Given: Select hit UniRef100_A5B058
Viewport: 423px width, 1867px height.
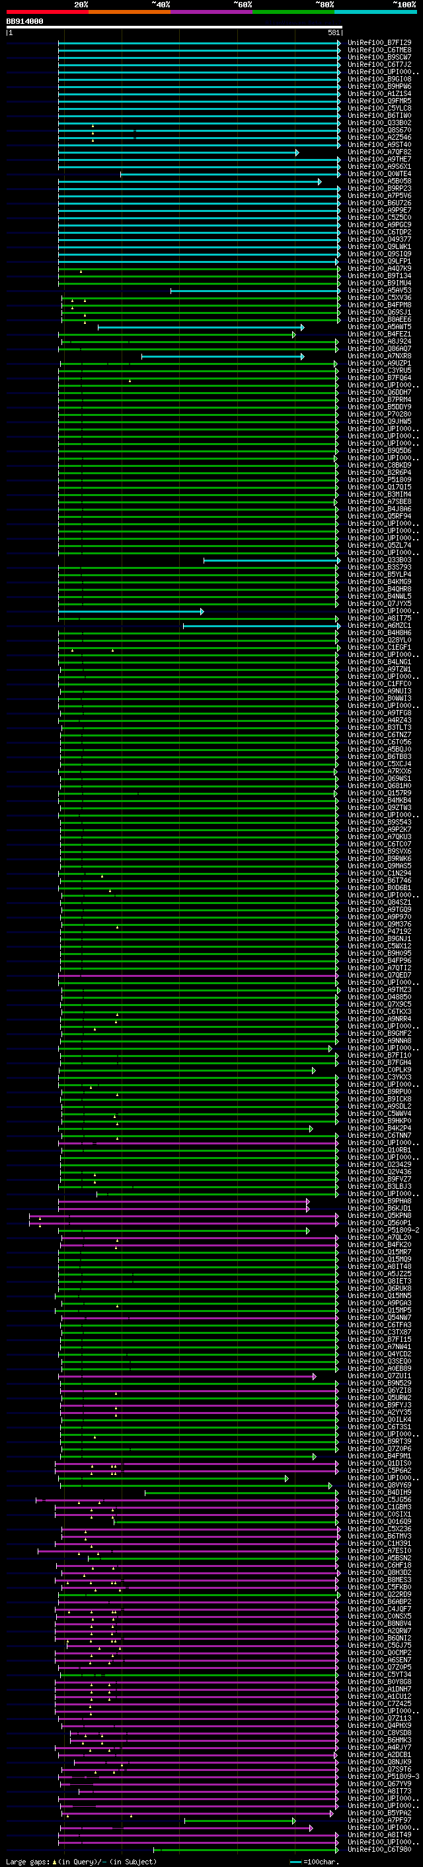Looking at the screenshot, I should (379, 181).
